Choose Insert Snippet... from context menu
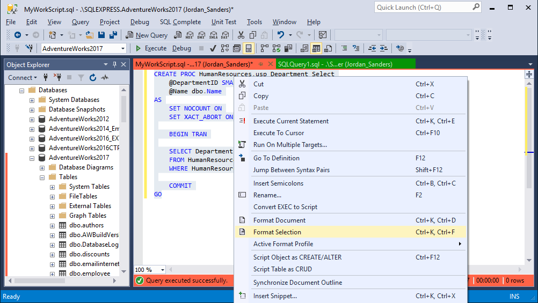 pos(350,296)
